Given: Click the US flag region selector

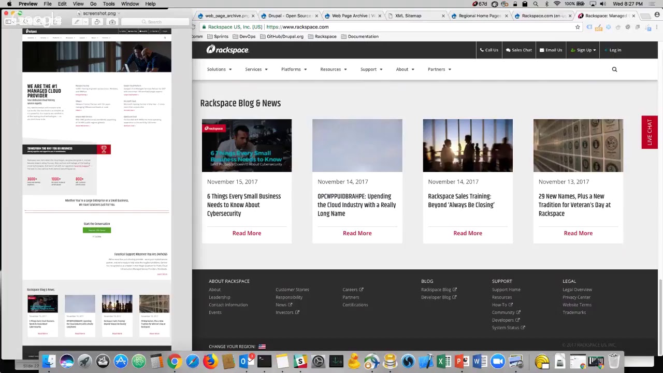Looking at the screenshot, I should pos(262,347).
